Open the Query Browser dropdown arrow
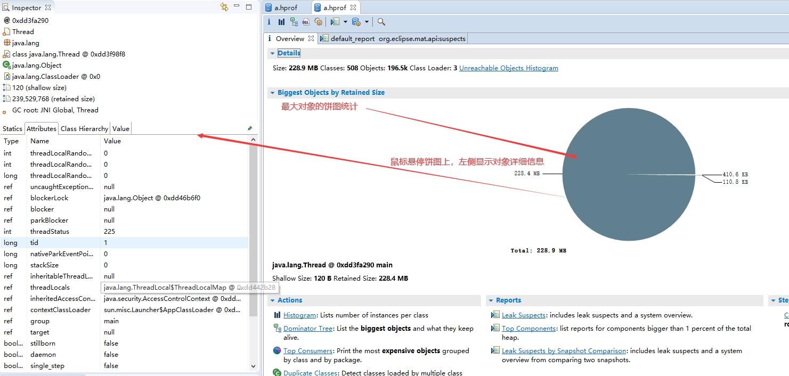789x376 pixels. pos(367,22)
